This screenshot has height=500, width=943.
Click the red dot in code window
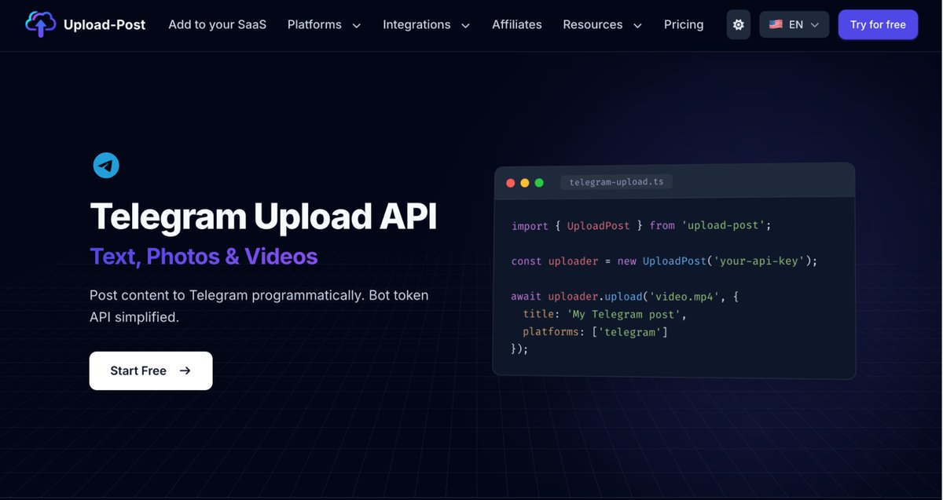point(510,183)
